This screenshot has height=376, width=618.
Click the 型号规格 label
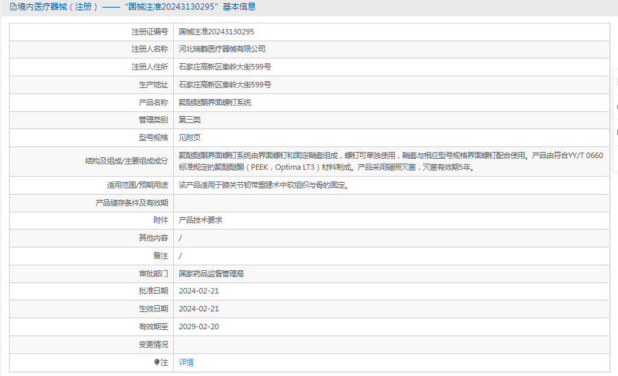[x=153, y=137]
